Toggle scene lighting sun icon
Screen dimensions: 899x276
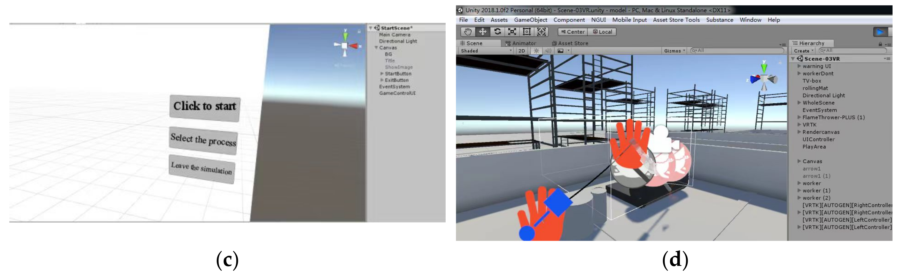click(x=536, y=51)
